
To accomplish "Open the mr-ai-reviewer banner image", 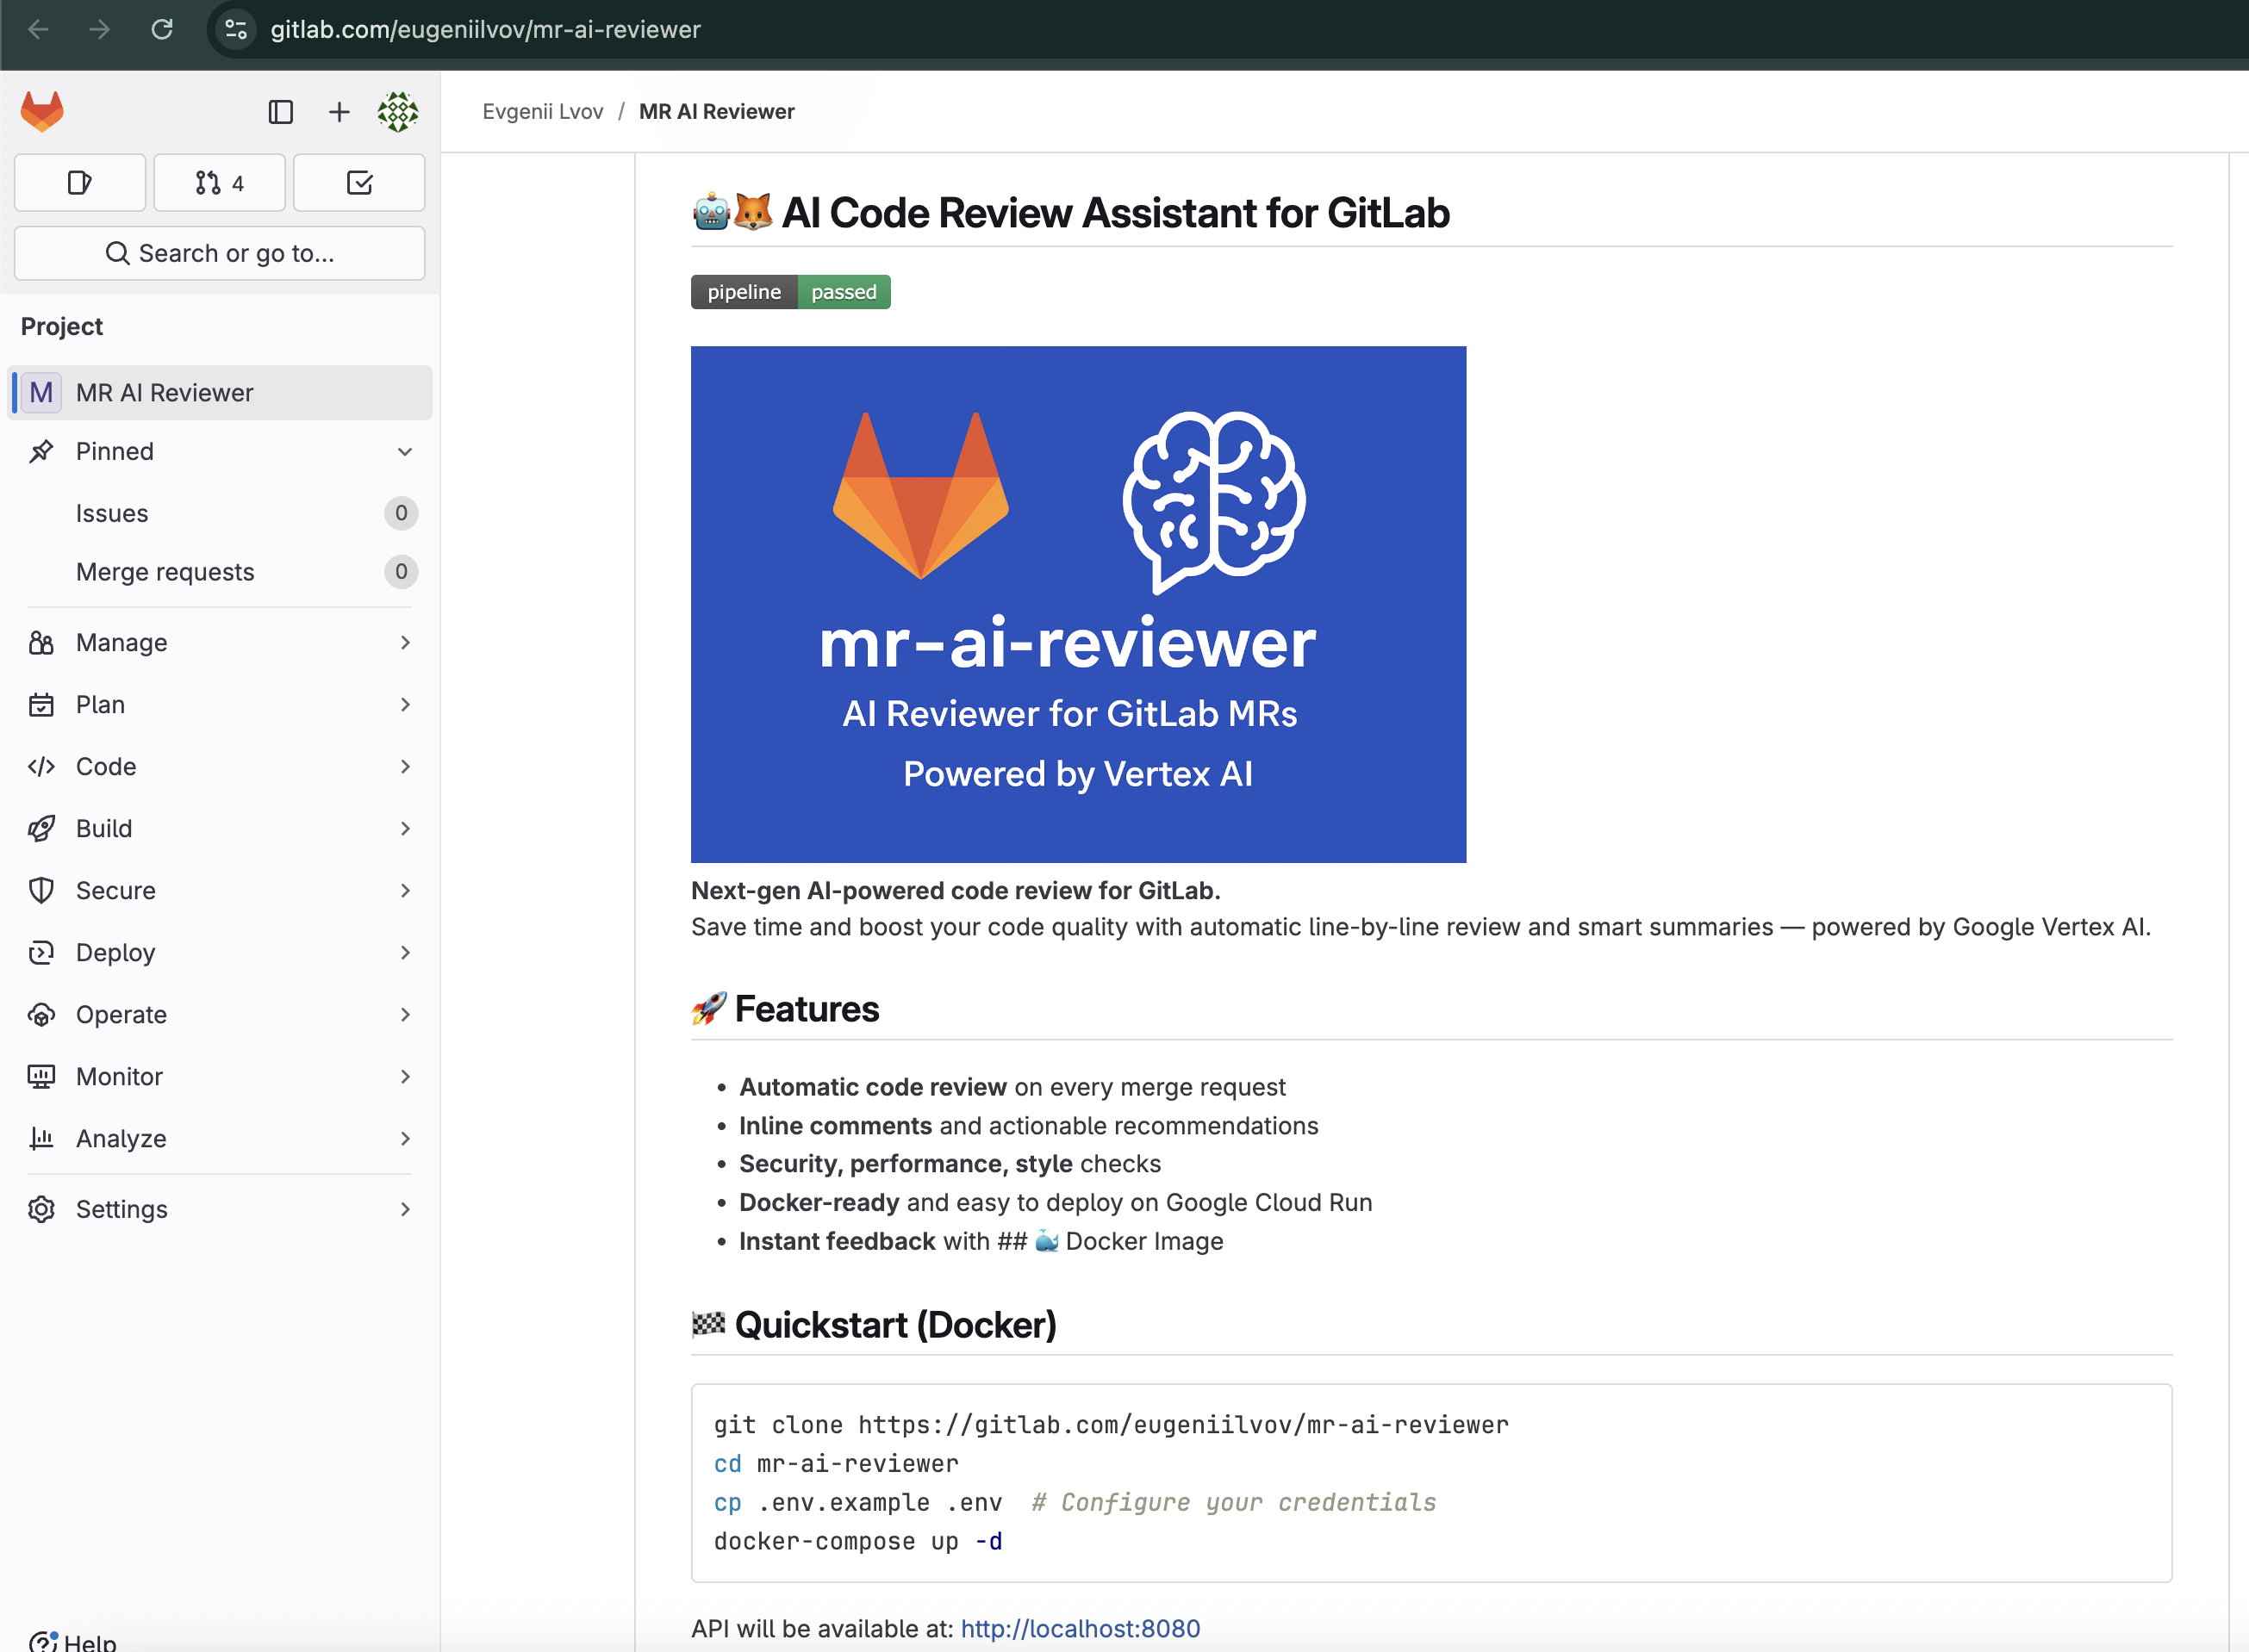I will click(x=1077, y=604).
